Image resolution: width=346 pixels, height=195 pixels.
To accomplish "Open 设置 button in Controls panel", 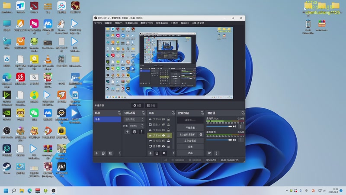I will coord(190,147).
